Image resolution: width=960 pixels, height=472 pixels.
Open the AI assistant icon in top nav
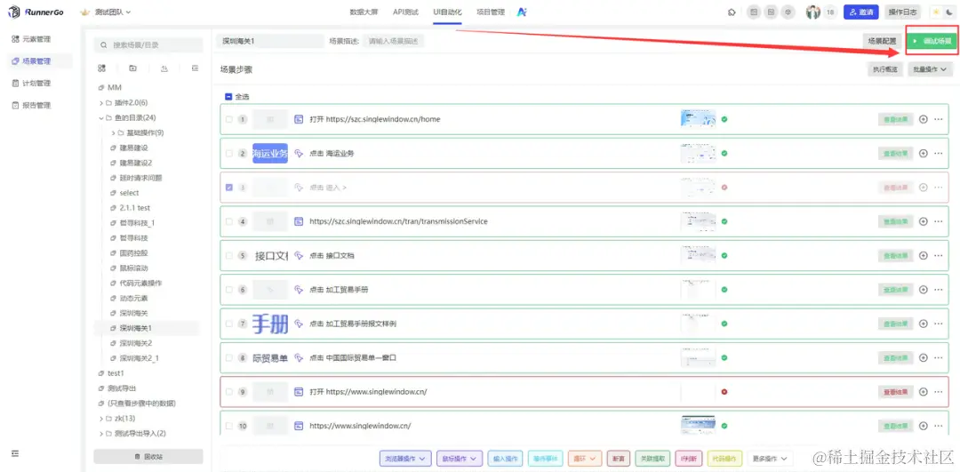[x=522, y=12]
